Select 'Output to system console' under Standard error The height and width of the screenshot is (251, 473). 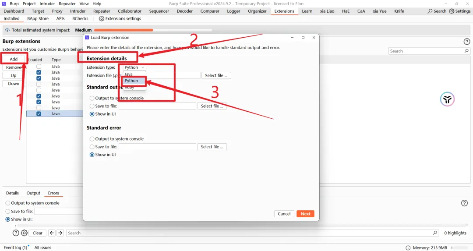pyautogui.click(x=92, y=139)
